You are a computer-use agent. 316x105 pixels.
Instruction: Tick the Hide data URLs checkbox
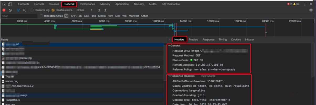[41, 16]
